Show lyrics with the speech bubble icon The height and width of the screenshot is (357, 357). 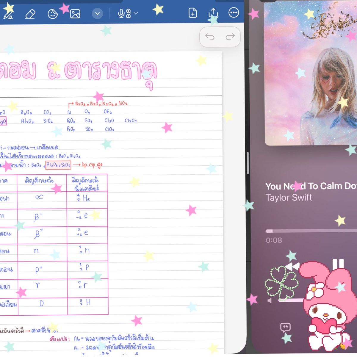[285, 328]
